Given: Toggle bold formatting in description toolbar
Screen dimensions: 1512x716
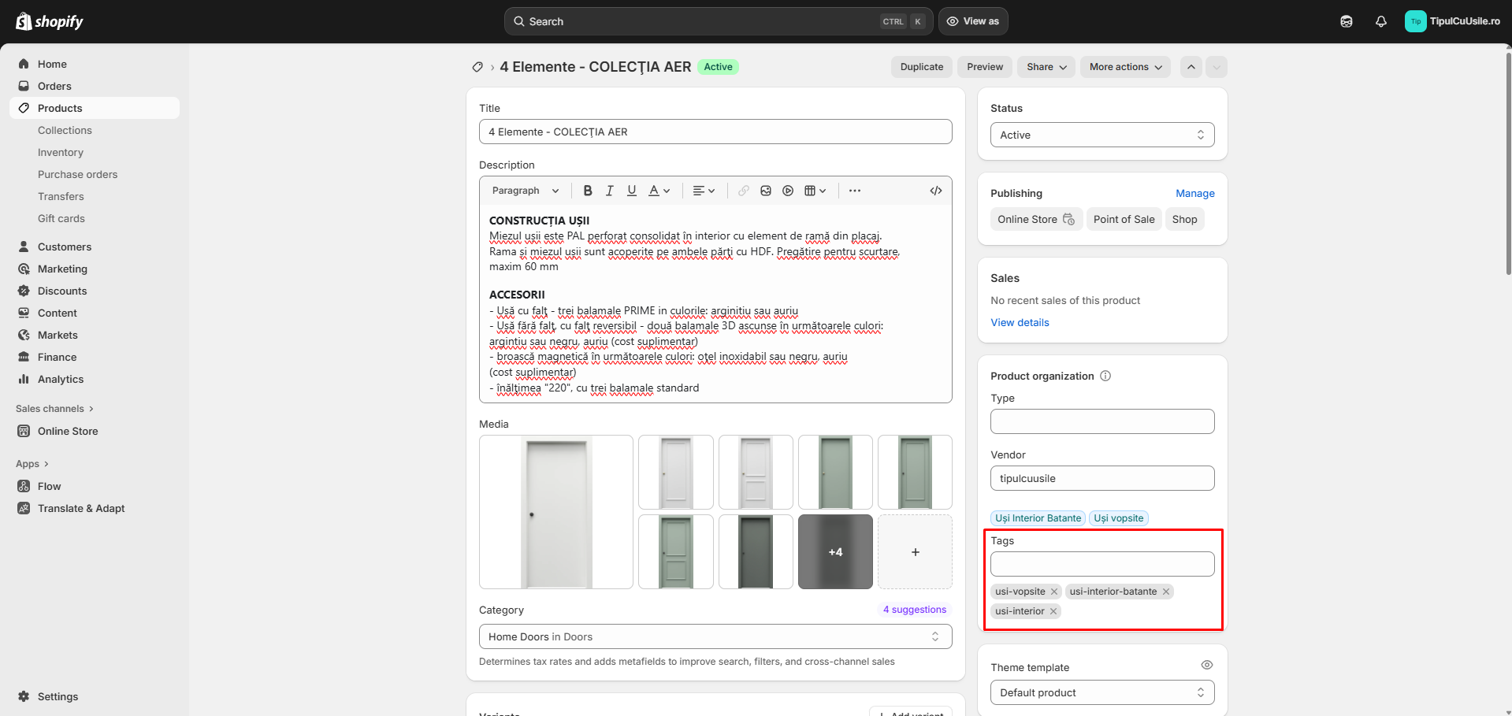Looking at the screenshot, I should tap(587, 191).
